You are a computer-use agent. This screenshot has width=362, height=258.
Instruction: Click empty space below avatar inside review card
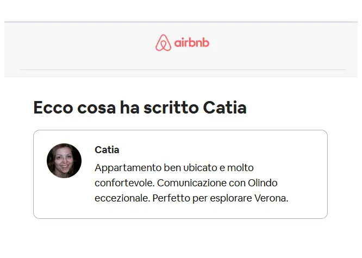pyautogui.click(x=64, y=198)
